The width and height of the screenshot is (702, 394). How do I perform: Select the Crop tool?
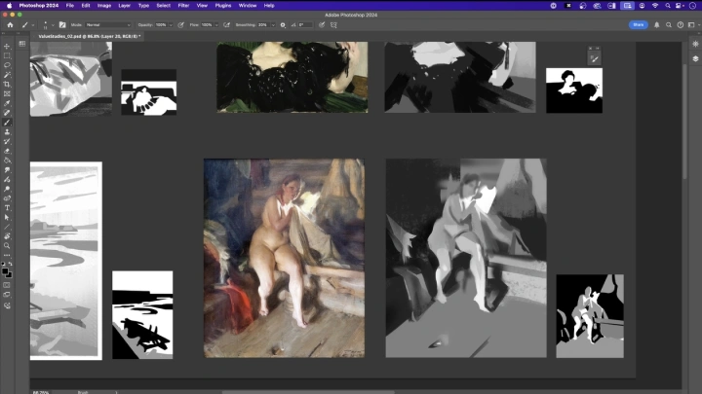coord(7,85)
